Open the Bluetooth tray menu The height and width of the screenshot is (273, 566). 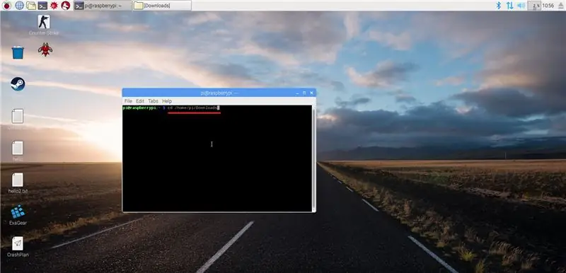(499, 6)
